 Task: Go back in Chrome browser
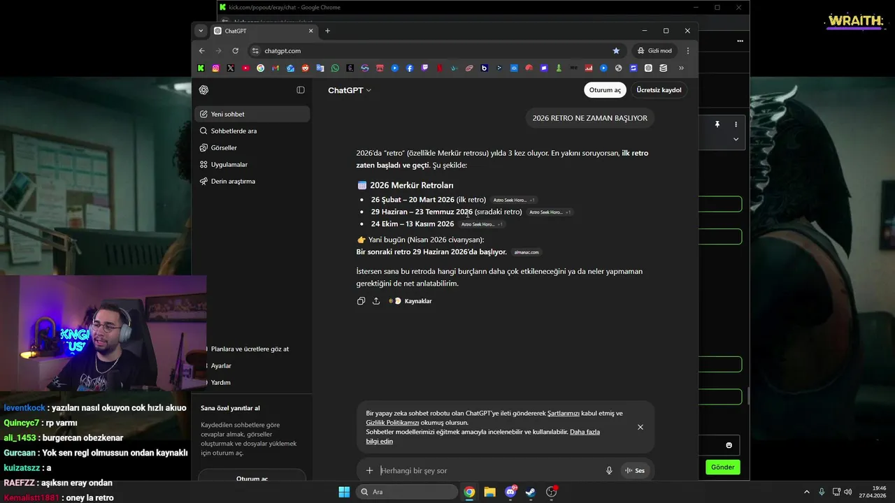point(202,50)
